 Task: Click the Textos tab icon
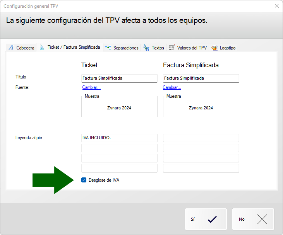click(146, 48)
